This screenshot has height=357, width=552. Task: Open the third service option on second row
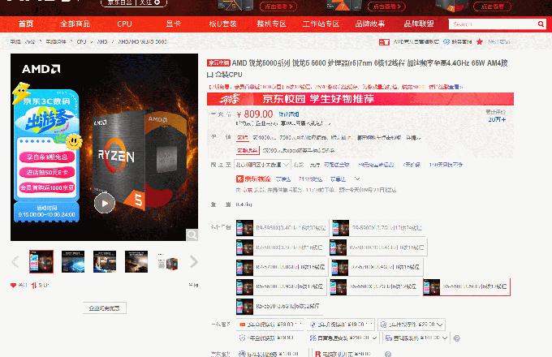tap(416, 338)
